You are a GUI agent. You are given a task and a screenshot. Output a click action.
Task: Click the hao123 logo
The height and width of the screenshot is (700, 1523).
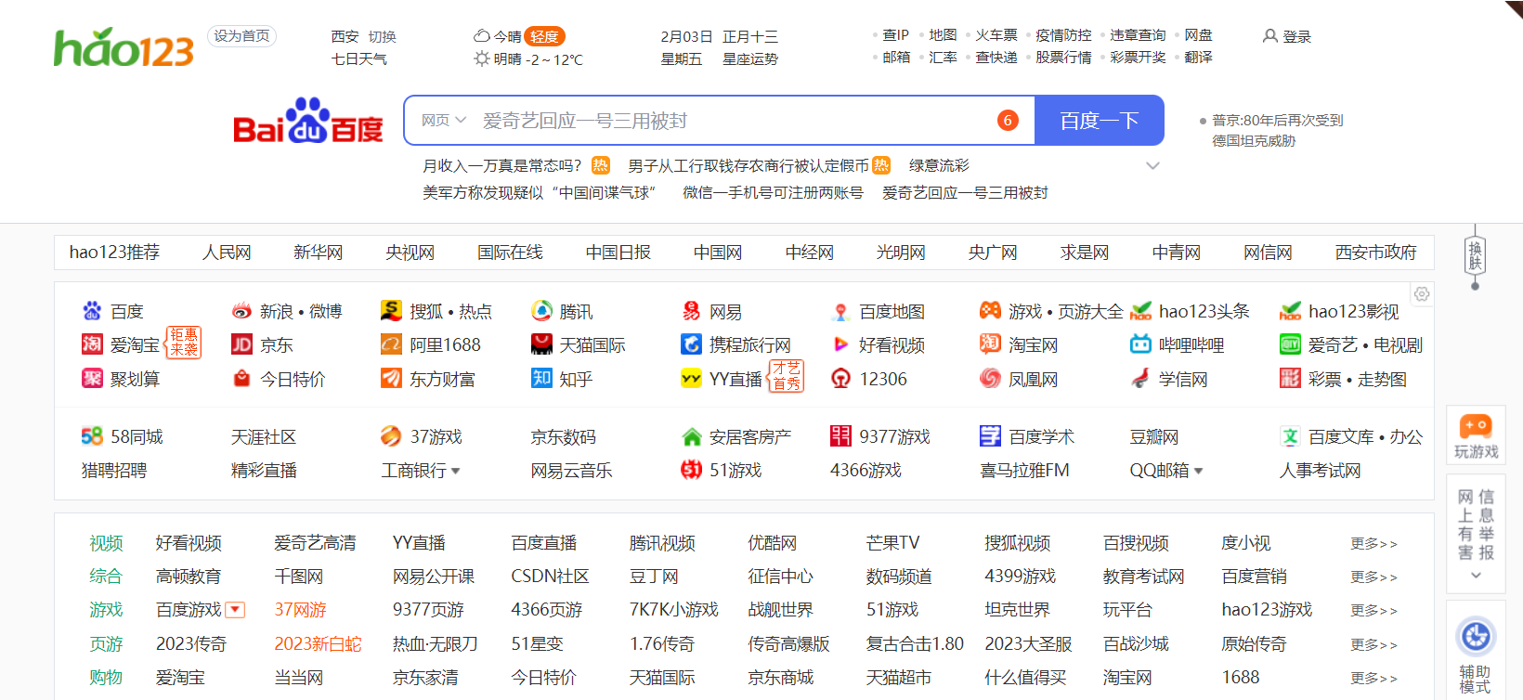(x=124, y=47)
